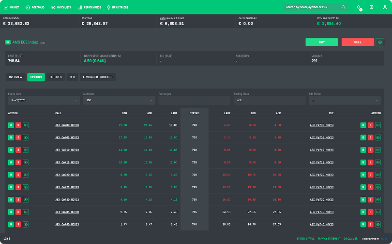Expand the Expiry Date dropdown
The height and width of the screenshot is (244, 392).
[x=44, y=100]
